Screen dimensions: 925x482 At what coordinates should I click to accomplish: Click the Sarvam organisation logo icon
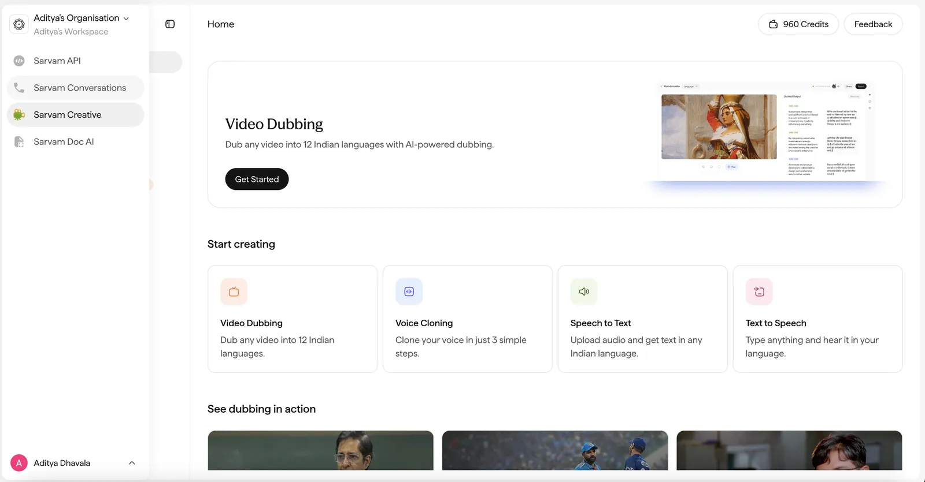point(19,24)
